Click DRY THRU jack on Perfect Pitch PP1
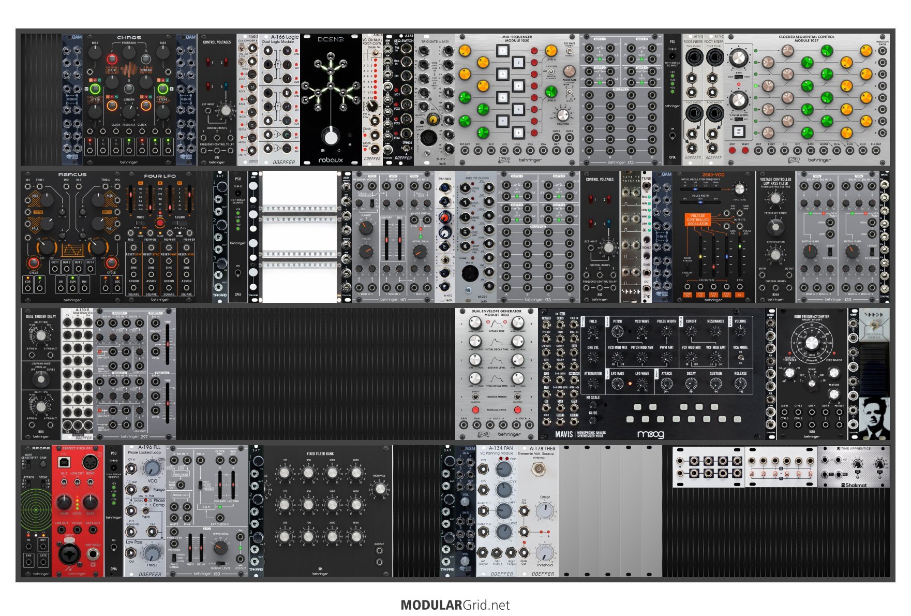The width and height of the screenshot is (911, 616). [93, 554]
